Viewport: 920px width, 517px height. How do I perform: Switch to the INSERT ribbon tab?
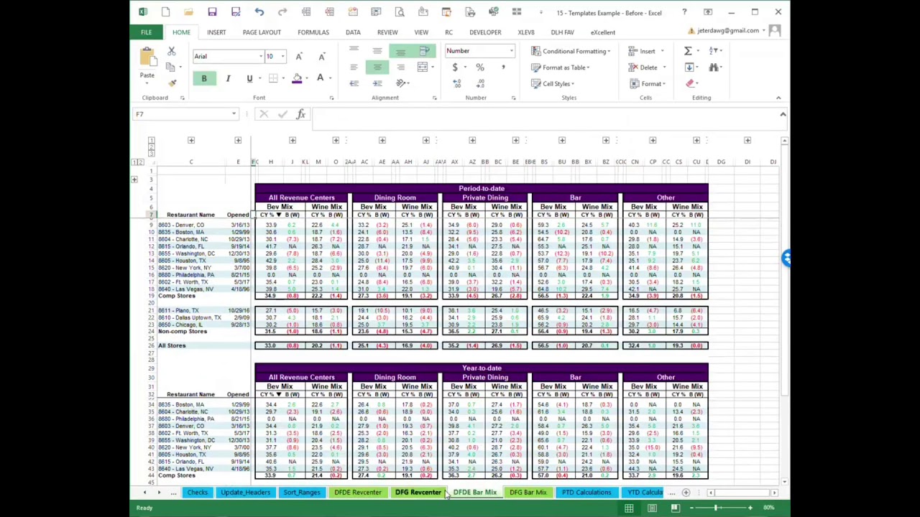click(216, 32)
